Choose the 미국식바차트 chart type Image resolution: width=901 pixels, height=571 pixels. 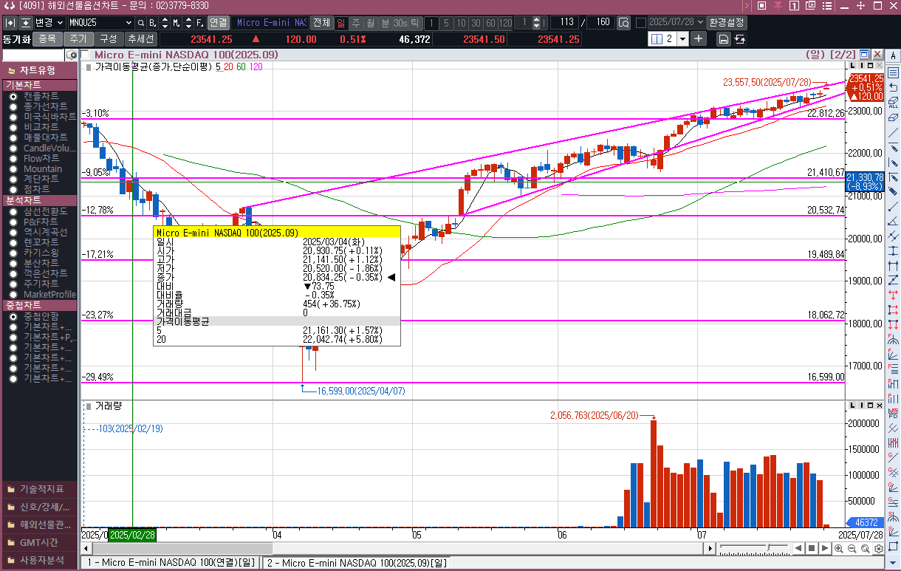coord(13,117)
